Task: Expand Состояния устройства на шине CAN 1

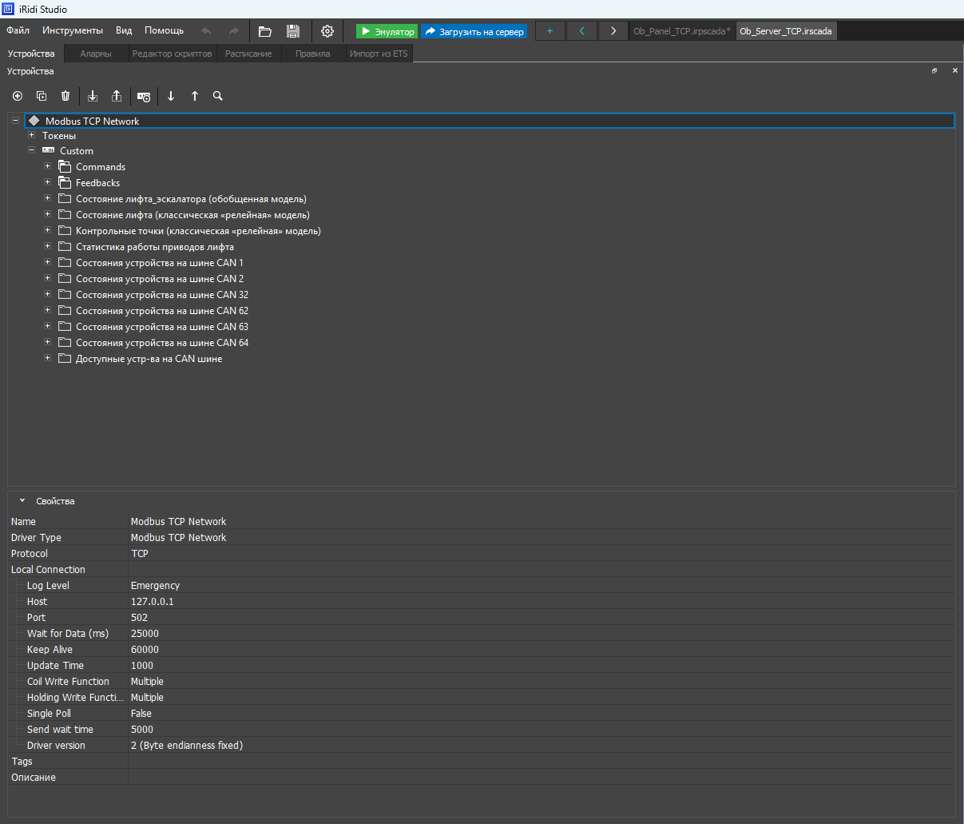Action: [x=47, y=262]
